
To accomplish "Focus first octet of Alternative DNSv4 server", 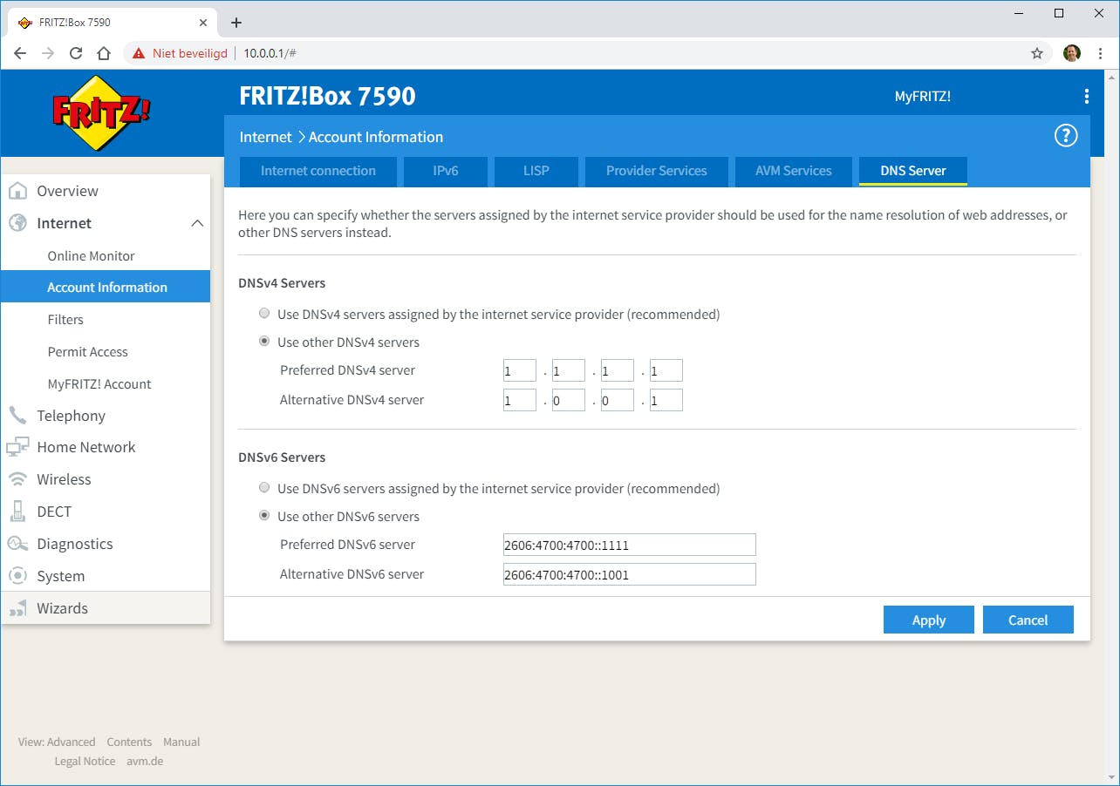I will tap(520, 400).
